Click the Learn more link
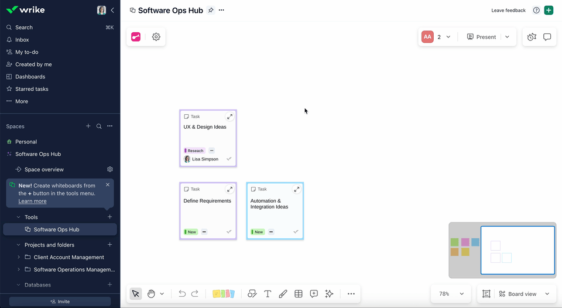562x308 pixels. point(32,201)
